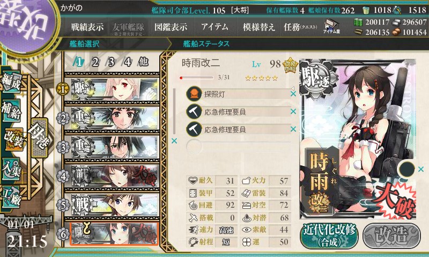Image resolution: width=429 pixels, height=257 pixels.
Task: Open the 他 (other ships) tab
Action: click(143, 62)
